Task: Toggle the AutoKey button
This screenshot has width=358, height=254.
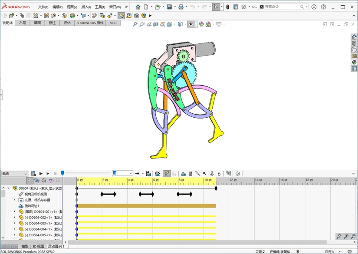Action: [167, 174]
